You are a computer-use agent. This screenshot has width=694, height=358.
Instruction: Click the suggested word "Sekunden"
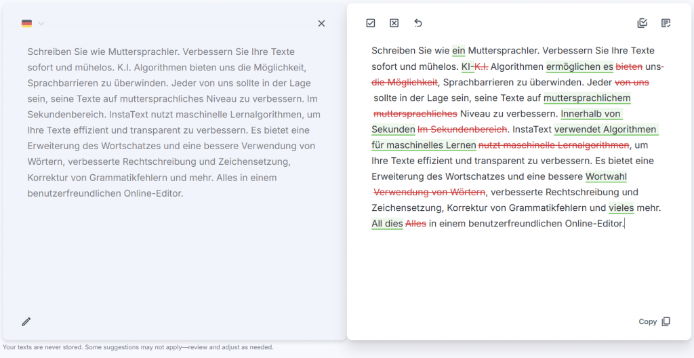click(x=394, y=130)
